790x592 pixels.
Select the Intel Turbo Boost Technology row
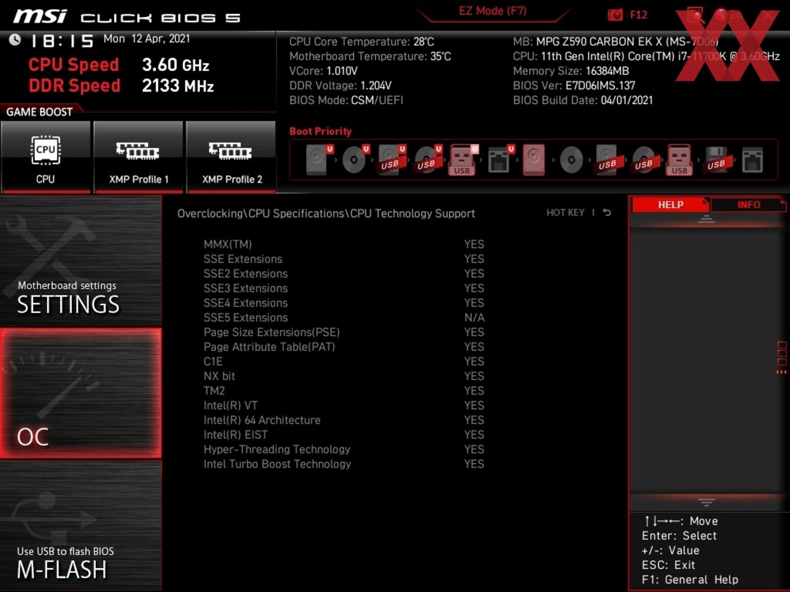(x=344, y=464)
